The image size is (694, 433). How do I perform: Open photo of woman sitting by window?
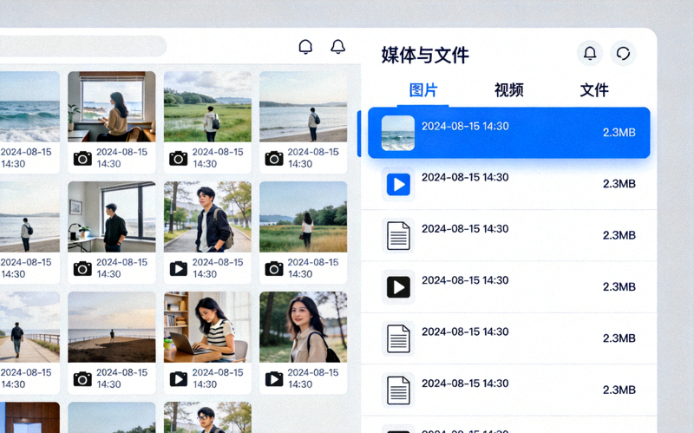tap(112, 107)
